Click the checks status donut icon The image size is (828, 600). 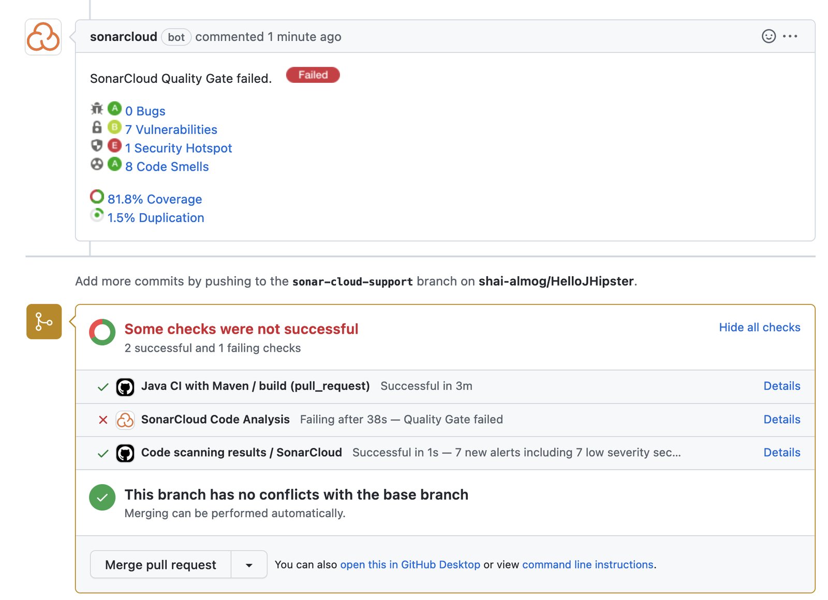click(x=102, y=332)
